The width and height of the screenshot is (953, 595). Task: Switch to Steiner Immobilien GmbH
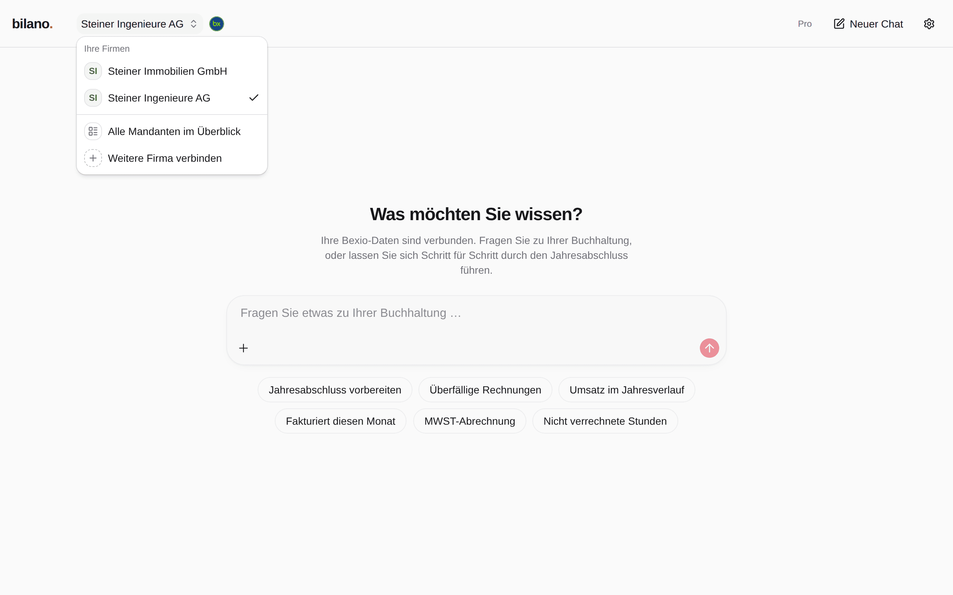point(172,71)
